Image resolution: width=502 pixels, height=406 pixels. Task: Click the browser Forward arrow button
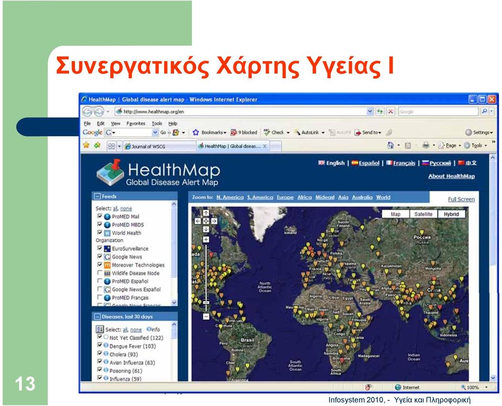[x=99, y=112]
